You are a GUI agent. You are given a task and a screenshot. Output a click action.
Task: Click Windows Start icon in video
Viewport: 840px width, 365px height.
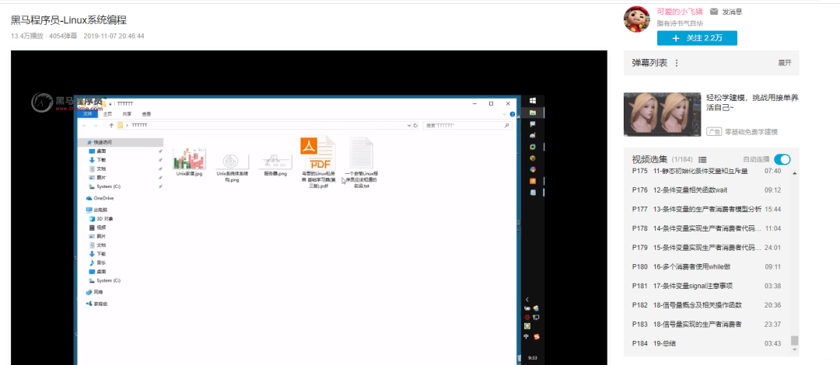(x=533, y=101)
